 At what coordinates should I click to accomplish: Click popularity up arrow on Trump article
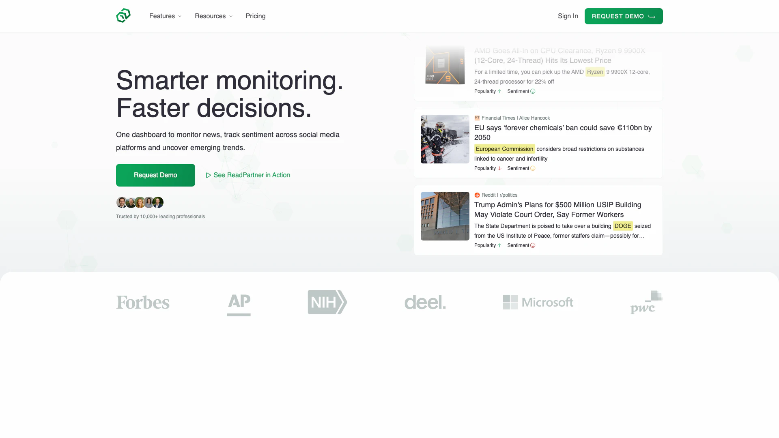coord(499,245)
